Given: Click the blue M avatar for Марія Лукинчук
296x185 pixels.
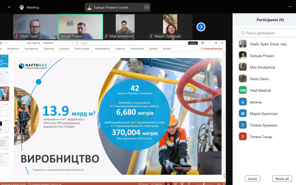Looking at the screenshot, I should [243, 114].
